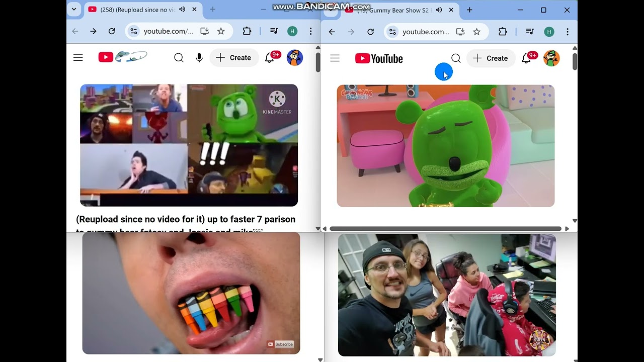
Task: Open notifications bell in right YouTube window
Action: (x=527, y=58)
